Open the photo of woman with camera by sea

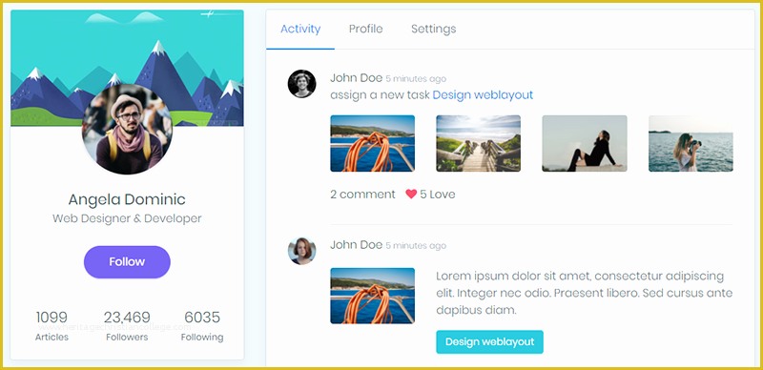pos(691,143)
